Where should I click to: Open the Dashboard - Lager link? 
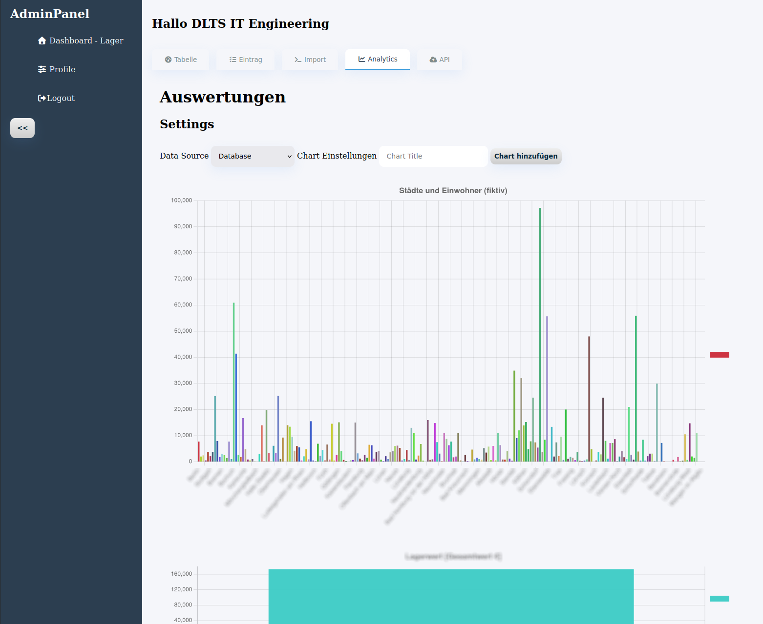(81, 40)
